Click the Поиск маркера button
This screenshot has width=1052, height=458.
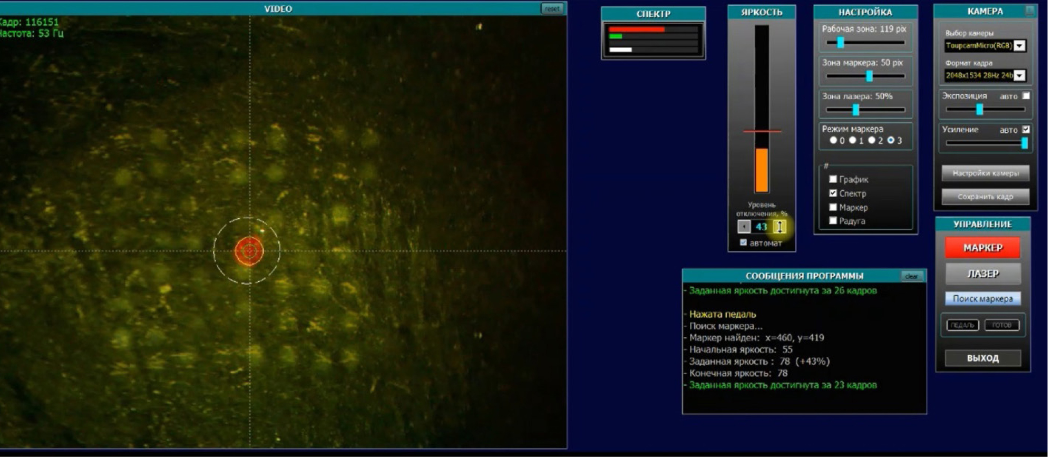click(x=982, y=299)
